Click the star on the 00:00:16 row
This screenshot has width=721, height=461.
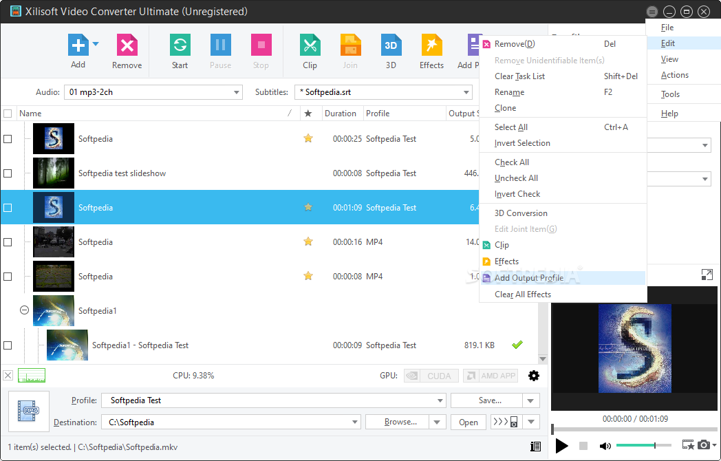[308, 241]
